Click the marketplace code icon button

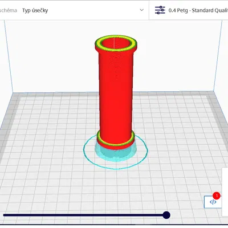(x=213, y=202)
